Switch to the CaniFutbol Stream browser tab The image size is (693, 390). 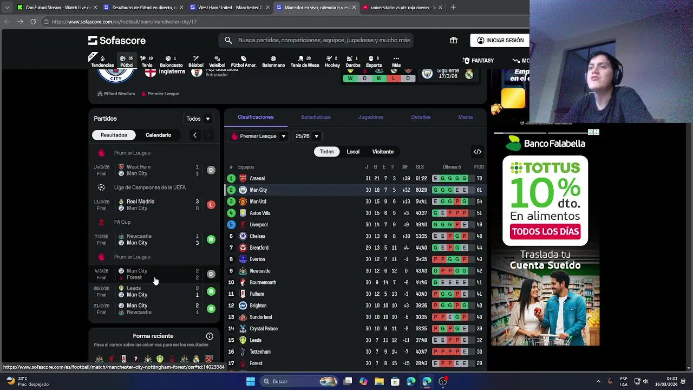point(56,8)
